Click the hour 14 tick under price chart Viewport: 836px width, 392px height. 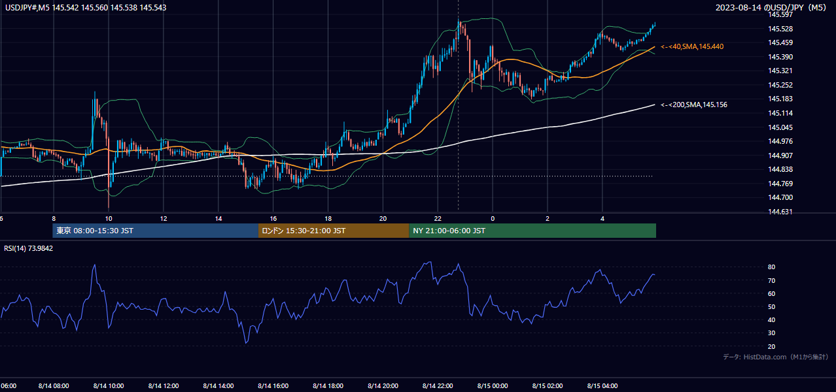[x=218, y=218]
